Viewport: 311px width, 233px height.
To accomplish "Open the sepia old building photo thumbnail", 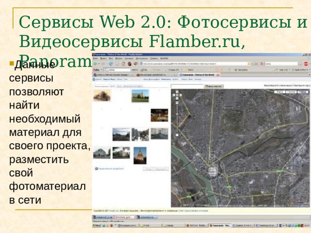I will 102,95.
